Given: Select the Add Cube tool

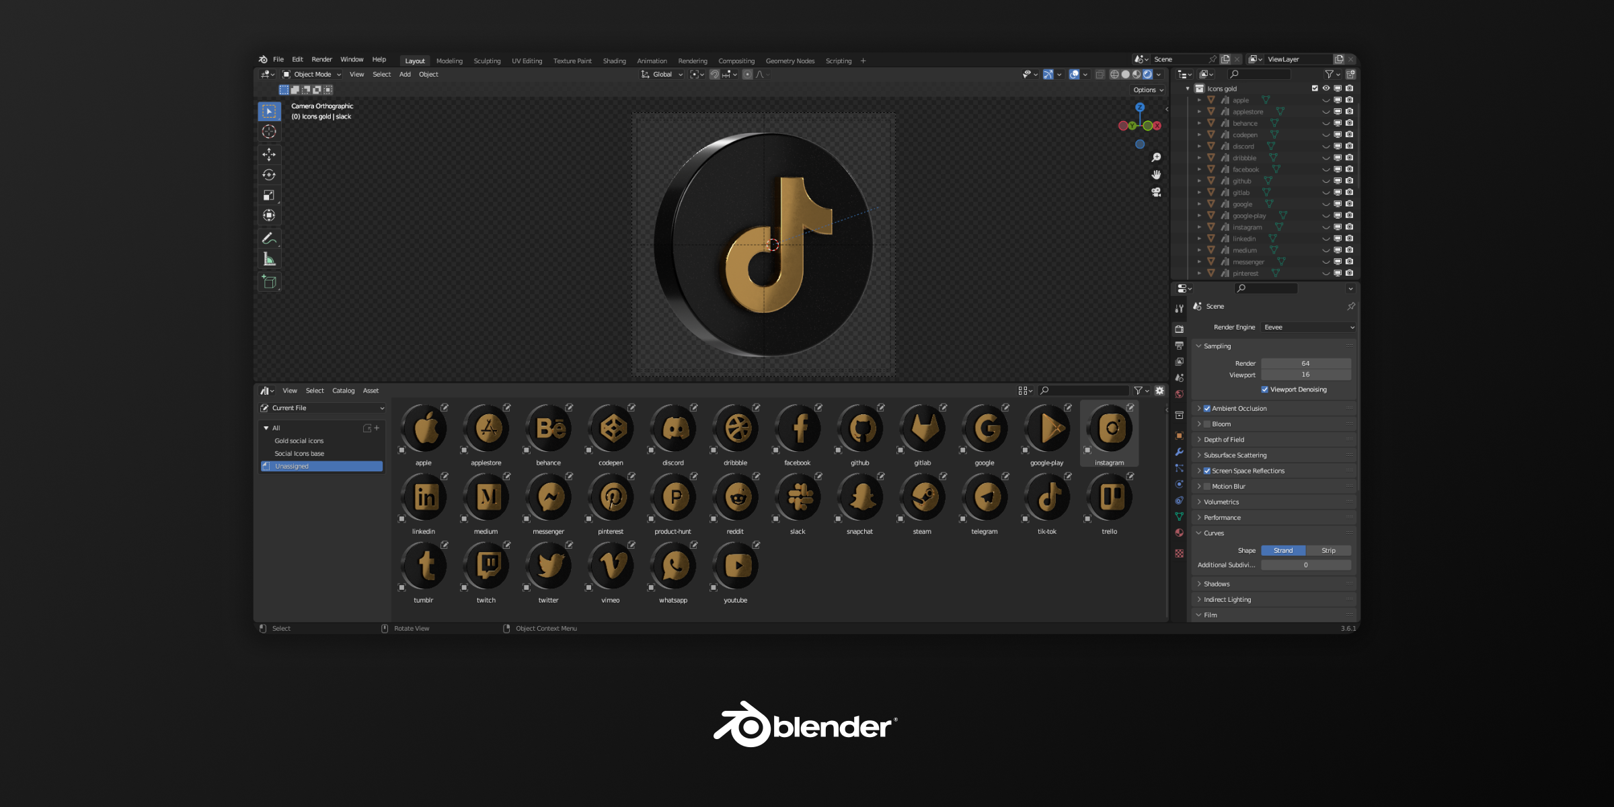Looking at the screenshot, I should (269, 282).
